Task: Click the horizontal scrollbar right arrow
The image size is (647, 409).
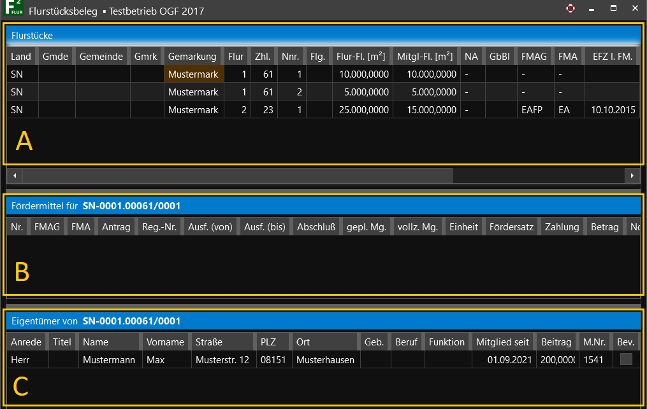Action: 632,175
